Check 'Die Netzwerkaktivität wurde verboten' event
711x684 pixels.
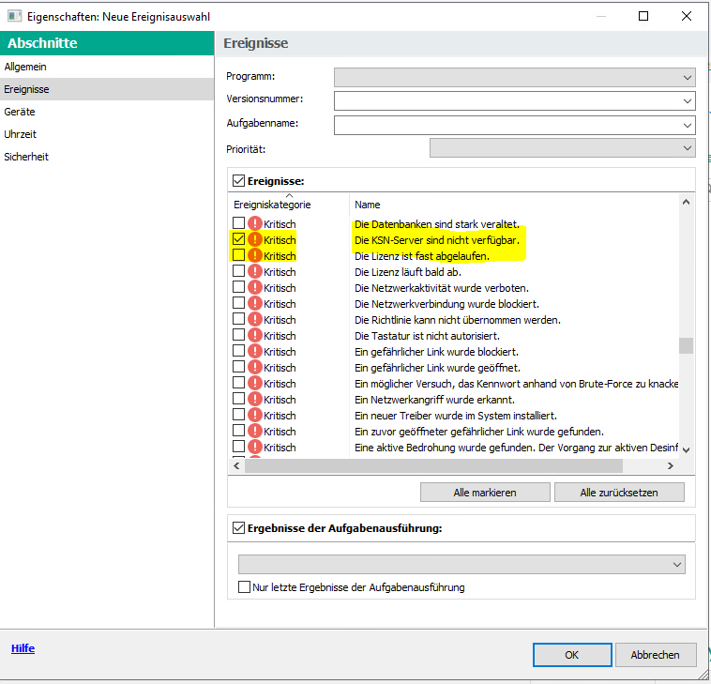click(x=238, y=287)
